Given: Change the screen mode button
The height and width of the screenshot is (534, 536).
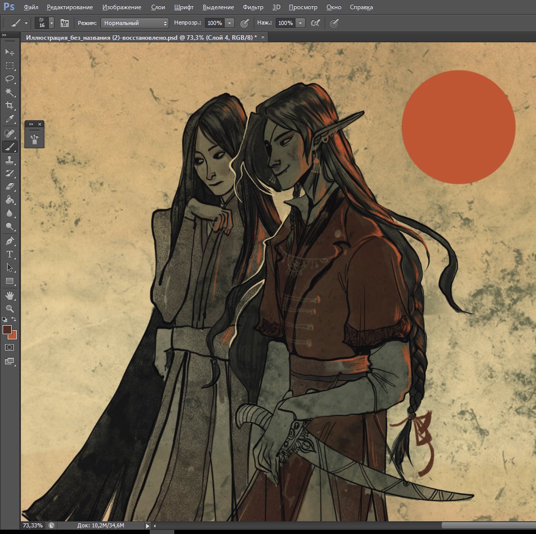Looking at the screenshot, I should [10, 361].
